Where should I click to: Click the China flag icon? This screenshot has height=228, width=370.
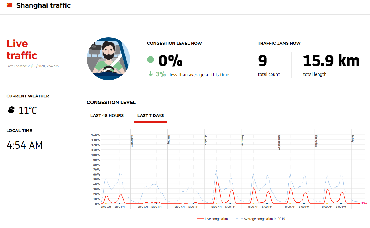coord(9,5)
